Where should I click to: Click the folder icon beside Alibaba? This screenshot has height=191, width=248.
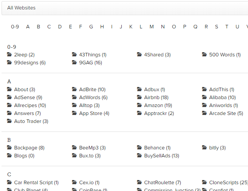click(x=205, y=97)
